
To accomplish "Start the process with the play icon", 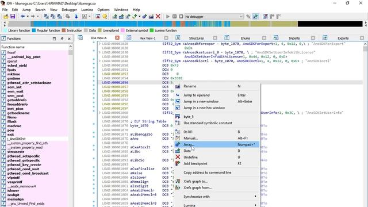I will 168,17.
